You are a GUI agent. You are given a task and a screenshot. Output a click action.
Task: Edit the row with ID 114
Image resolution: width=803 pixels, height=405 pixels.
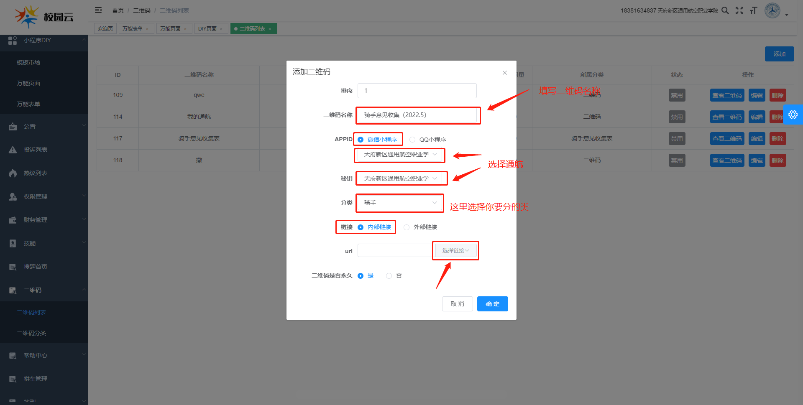coord(757,117)
